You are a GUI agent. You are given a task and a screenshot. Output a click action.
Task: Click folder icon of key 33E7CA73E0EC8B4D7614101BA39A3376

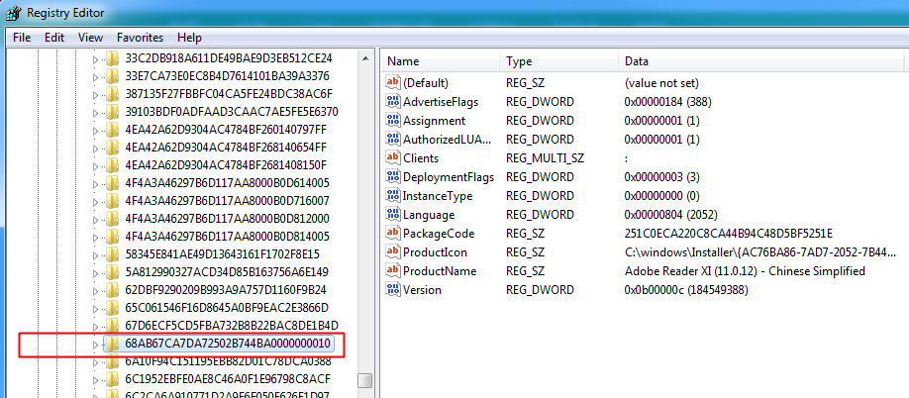pos(112,76)
